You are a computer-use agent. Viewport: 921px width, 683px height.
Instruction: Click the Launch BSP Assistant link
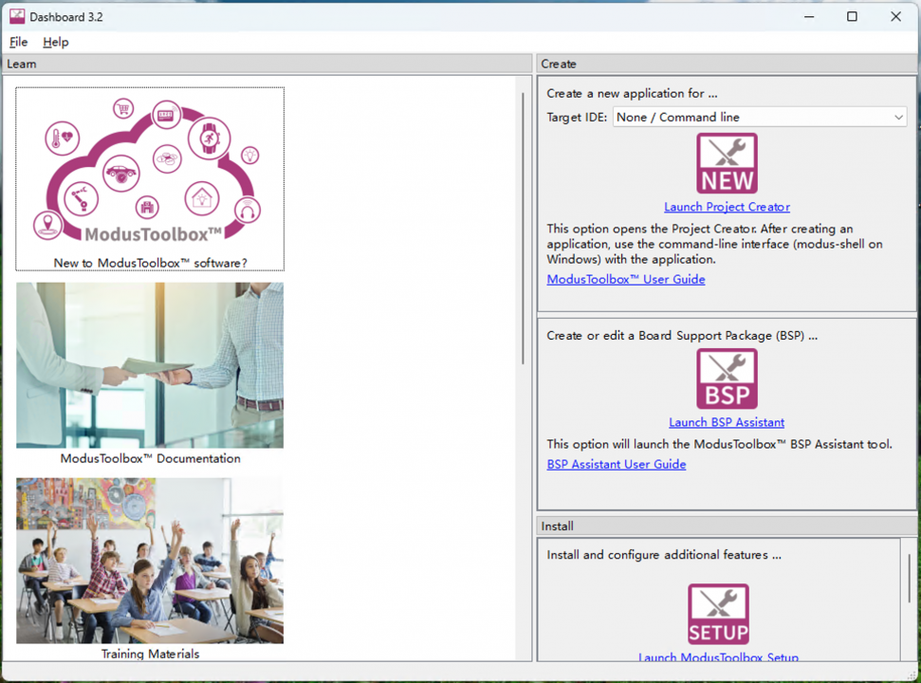[727, 422]
